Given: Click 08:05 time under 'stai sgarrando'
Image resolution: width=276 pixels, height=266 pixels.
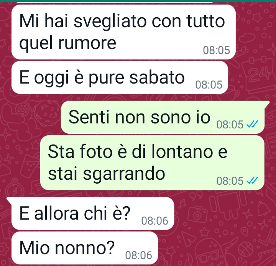Looking at the screenshot, I should click(230, 181).
